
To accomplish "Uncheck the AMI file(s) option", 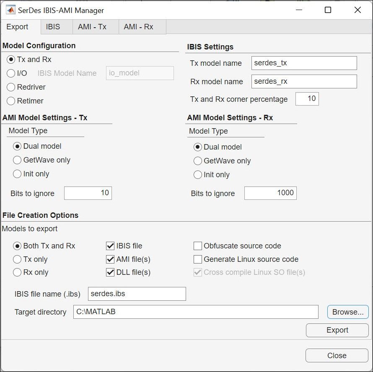I will tap(110, 259).
